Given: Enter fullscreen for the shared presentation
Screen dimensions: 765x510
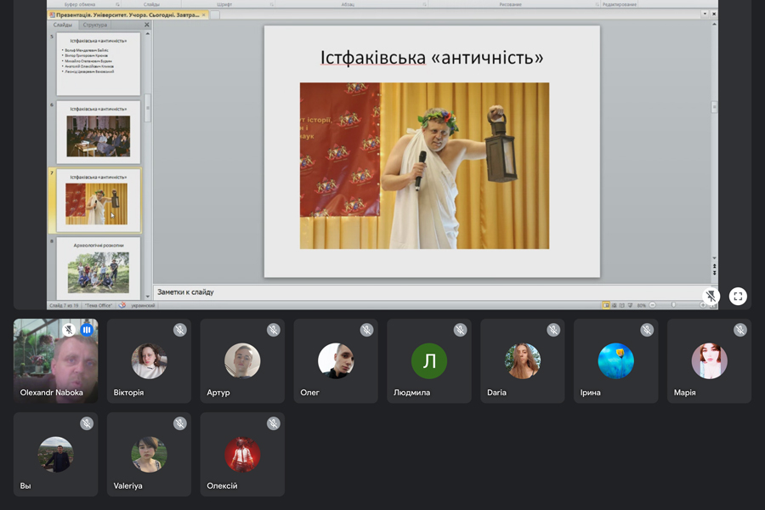Looking at the screenshot, I should [x=738, y=296].
